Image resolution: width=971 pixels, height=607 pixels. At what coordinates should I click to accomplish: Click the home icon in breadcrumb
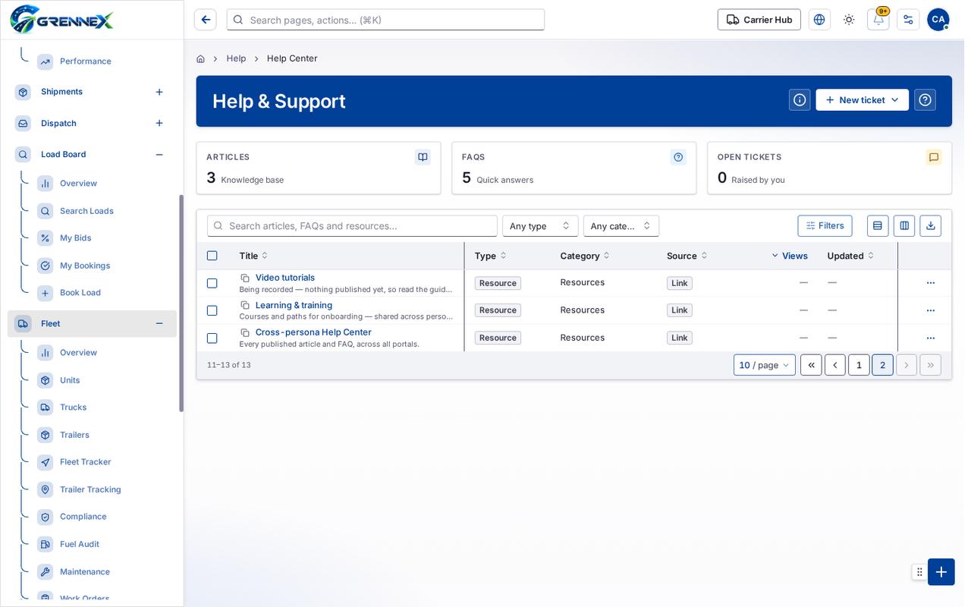click(x=200, y=58)
